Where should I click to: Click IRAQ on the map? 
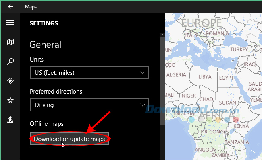coord(250,64)
